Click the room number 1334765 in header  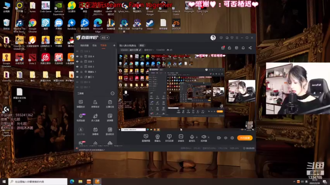(x=160, y=50)
